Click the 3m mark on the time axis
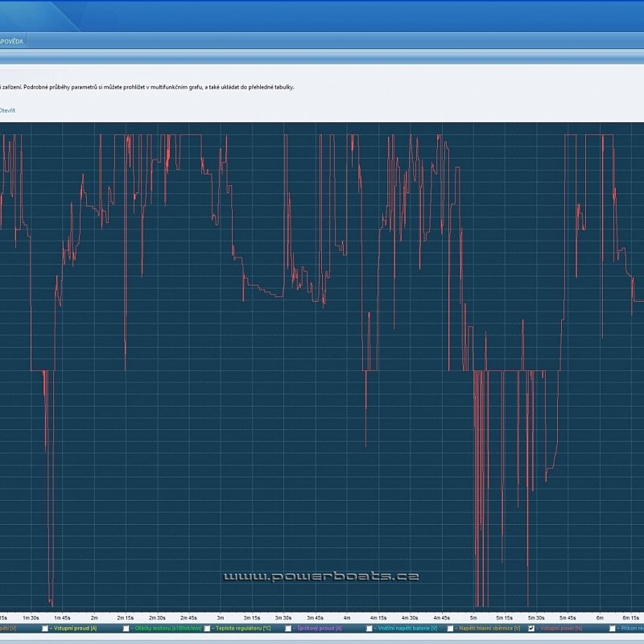The image size is (644, 644). 221,617
